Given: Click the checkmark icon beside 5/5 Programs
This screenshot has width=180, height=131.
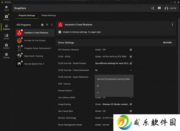Looking at the screenshot, I should pyautogui.click(x=42, y=25).
